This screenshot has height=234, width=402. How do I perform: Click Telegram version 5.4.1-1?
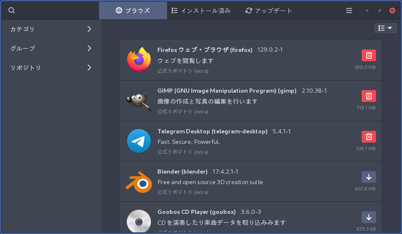tap(282, 132)
